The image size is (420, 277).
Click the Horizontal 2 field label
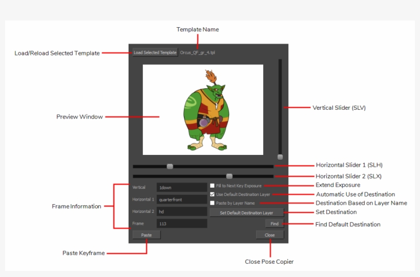pyautogui.click(x=143, y=211)
